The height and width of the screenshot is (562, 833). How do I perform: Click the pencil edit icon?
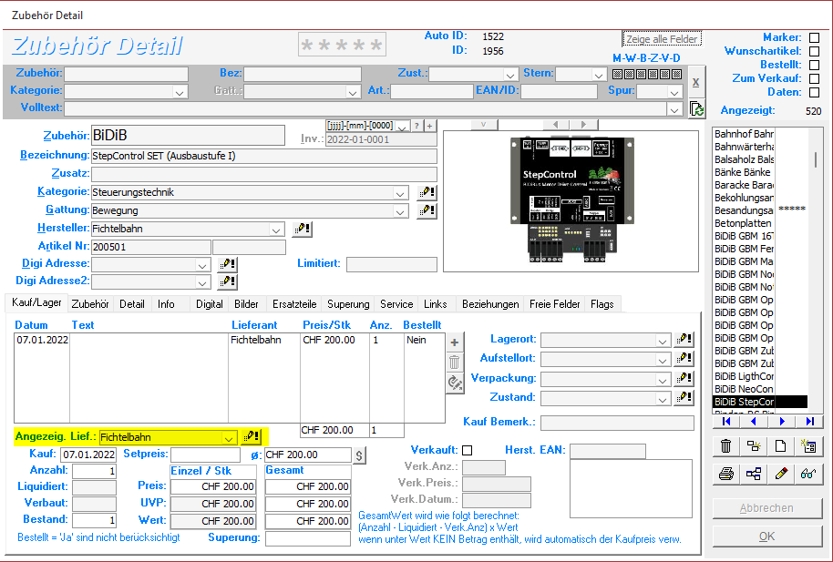780,474
